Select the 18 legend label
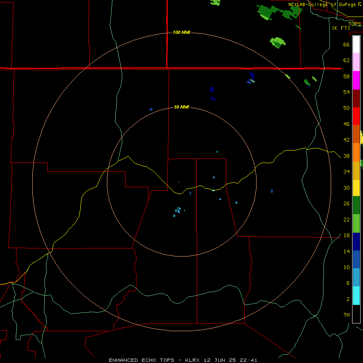The height and width of the screenshot is (363, 363). [x=346, y=236]
